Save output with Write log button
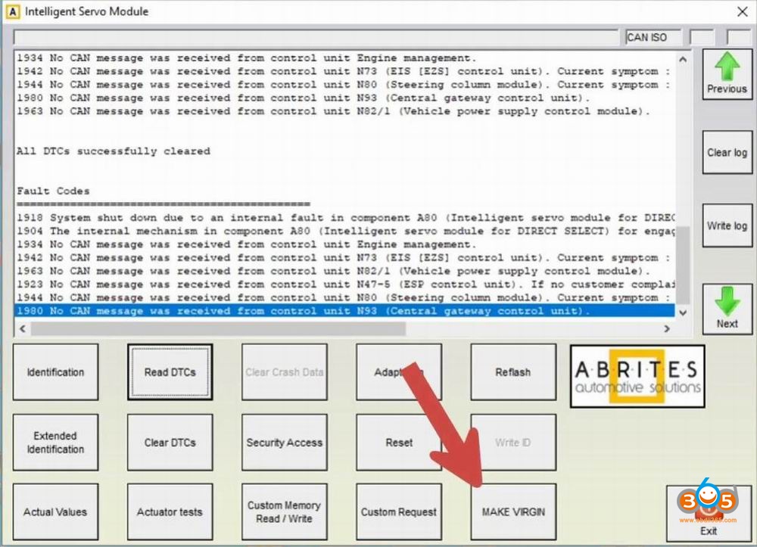The image size is (757, 547). (x=727, y=226)
